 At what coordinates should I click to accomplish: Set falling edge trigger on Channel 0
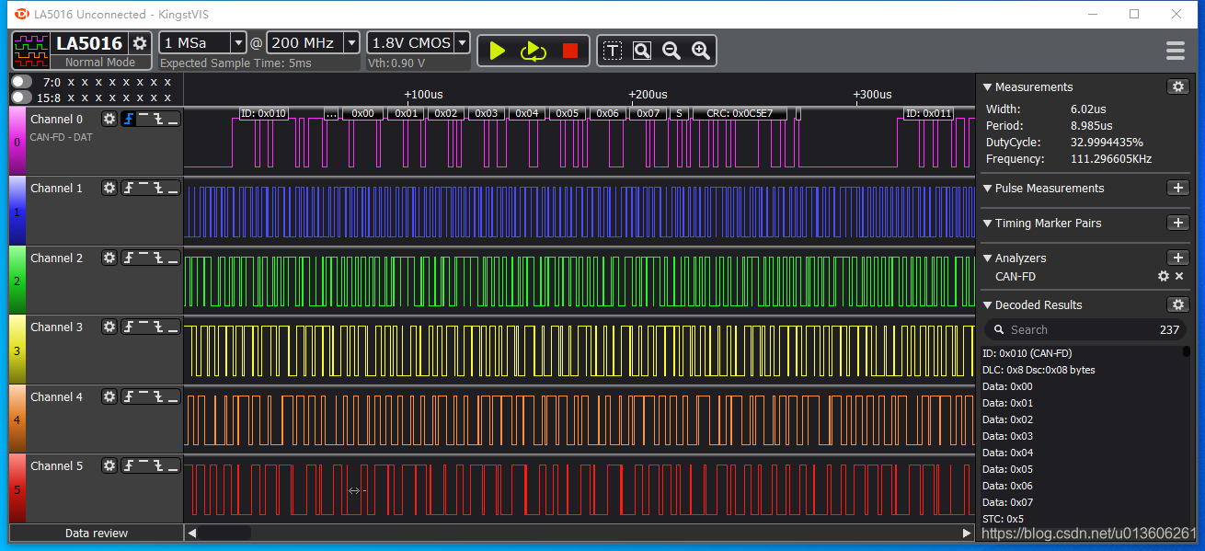click(158, 119)
